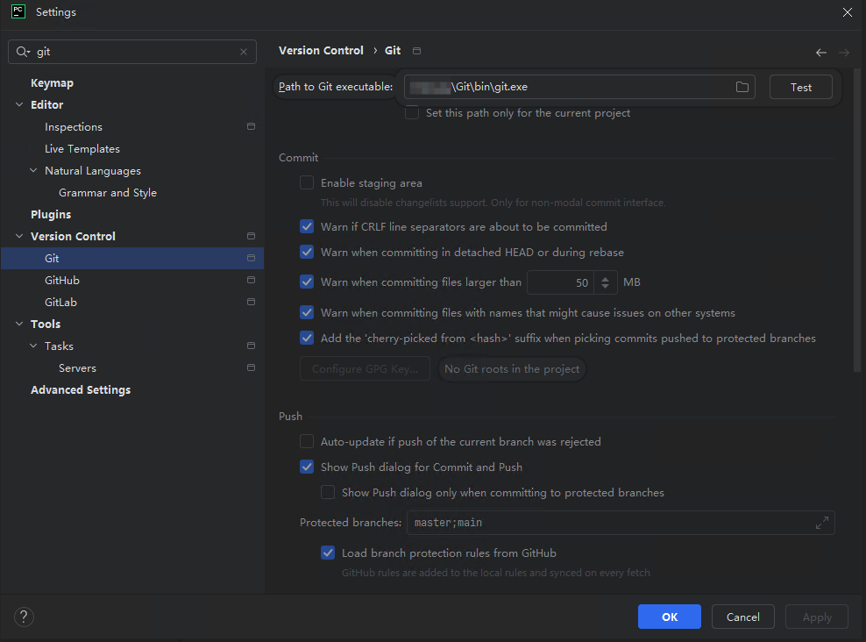Enable auto-update if push was rejected
866x642 pixels.
point(307,441)
